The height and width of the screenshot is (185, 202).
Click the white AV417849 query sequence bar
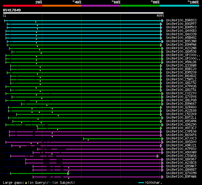[x=83, y=13]
